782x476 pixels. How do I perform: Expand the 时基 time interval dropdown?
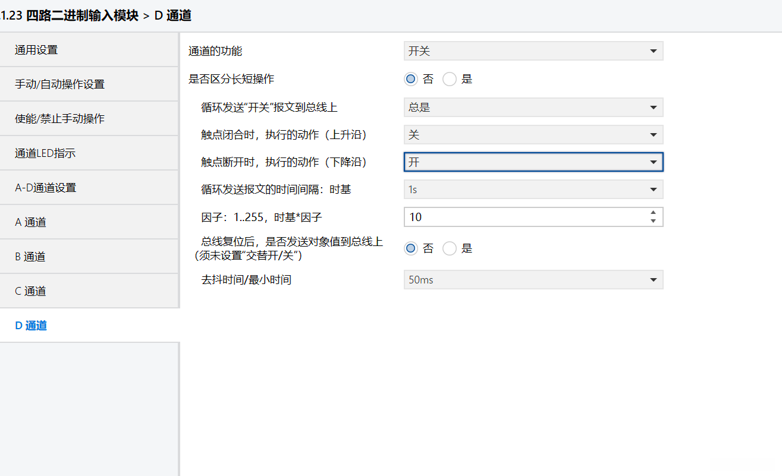coord(533,190)
